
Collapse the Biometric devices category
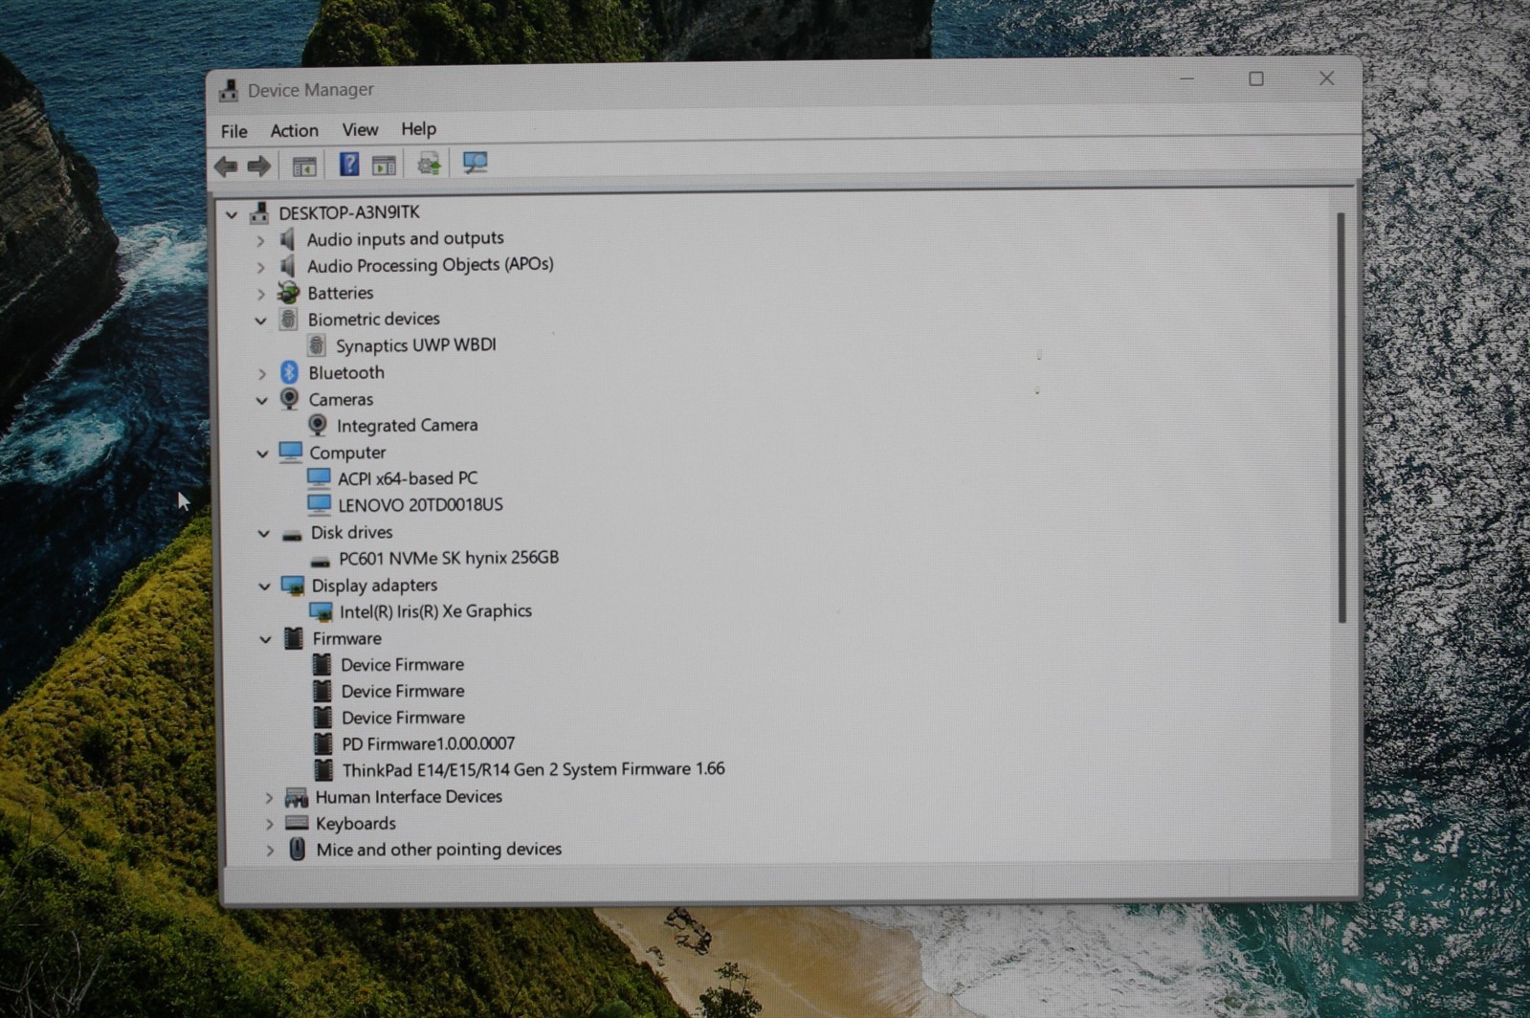click(x=260, y=321)
